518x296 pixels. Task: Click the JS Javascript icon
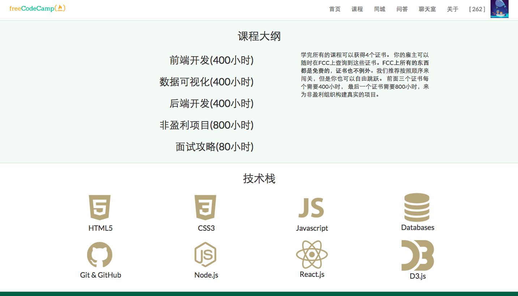(311, 208)
